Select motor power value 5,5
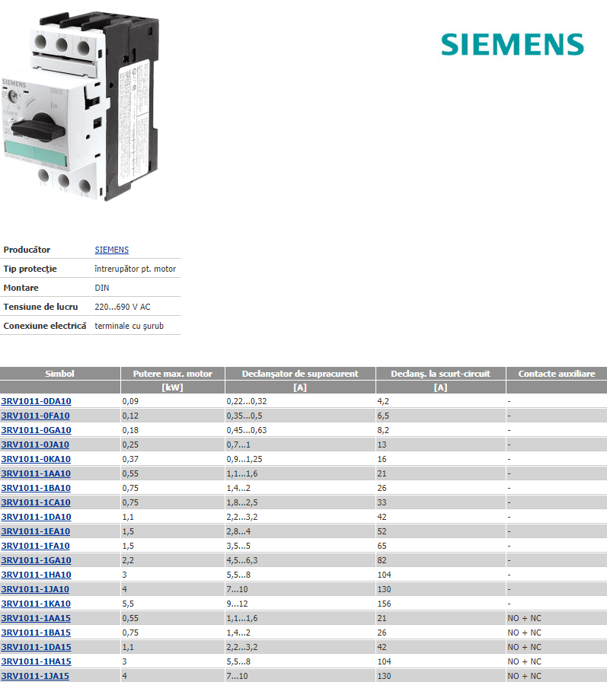Screen dimensions: 607x682 click(128, 604)
